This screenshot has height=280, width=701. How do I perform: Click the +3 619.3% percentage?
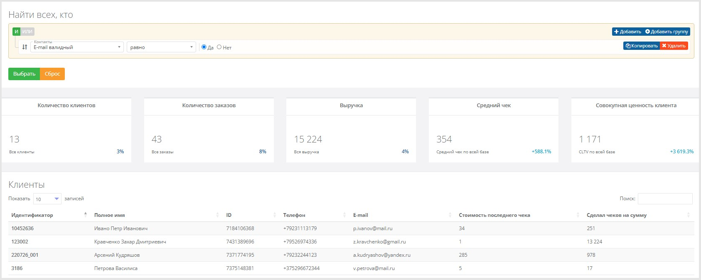682,152
